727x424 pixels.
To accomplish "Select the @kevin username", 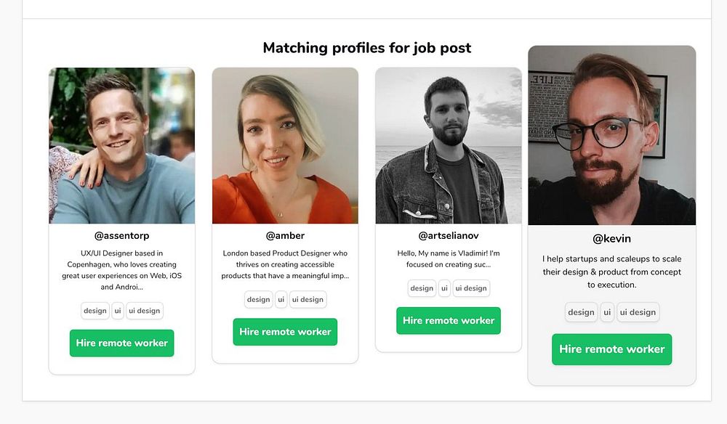I will tap(611, 239).
